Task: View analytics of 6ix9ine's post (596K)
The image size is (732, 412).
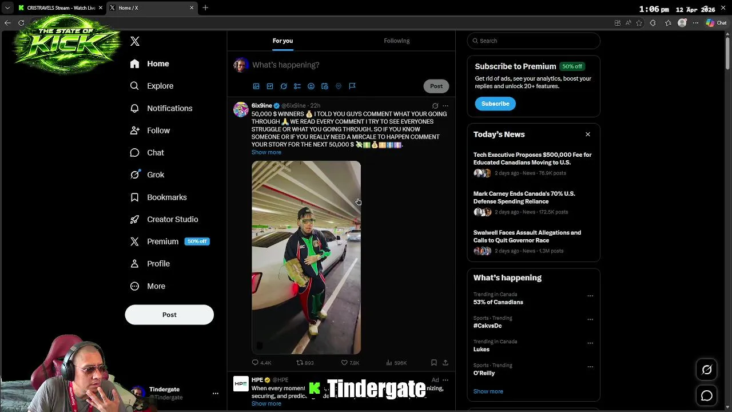Action: click(x=396, y=363)
